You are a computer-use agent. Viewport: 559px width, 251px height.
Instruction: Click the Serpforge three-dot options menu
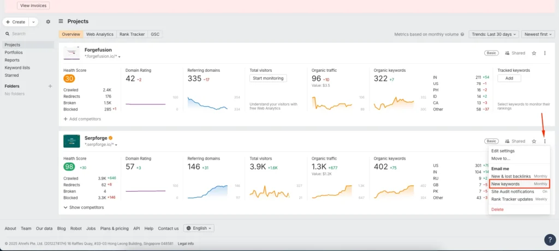pos(544,141)
